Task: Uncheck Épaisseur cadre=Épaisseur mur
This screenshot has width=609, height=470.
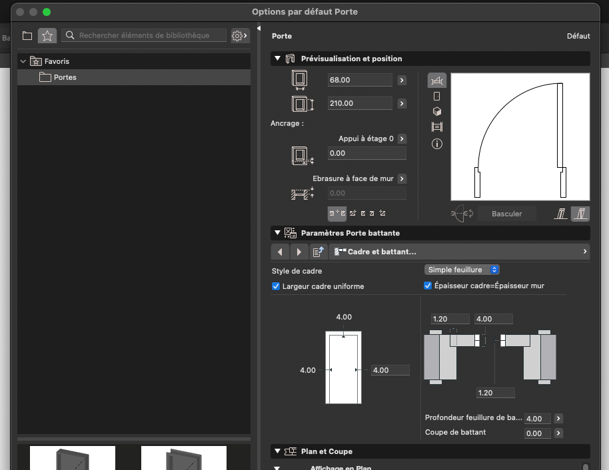Action: pyautogui.click(x=428, y=286)
